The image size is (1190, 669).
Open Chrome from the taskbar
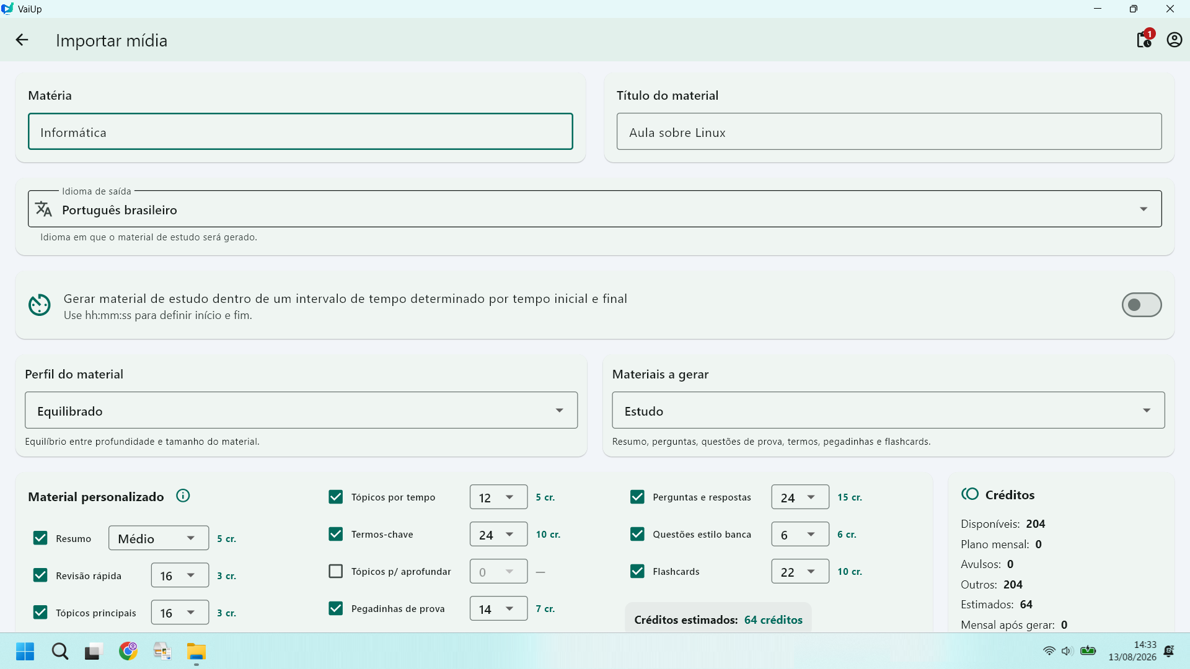click(x=128, y=651)
